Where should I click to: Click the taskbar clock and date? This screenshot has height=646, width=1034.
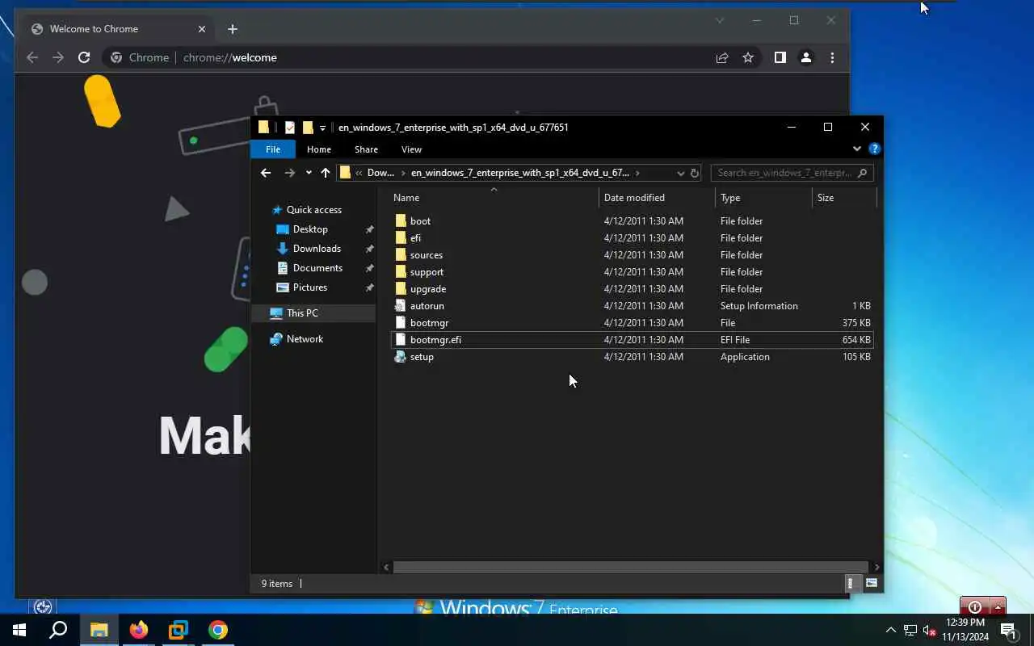[x=965, y=630]
